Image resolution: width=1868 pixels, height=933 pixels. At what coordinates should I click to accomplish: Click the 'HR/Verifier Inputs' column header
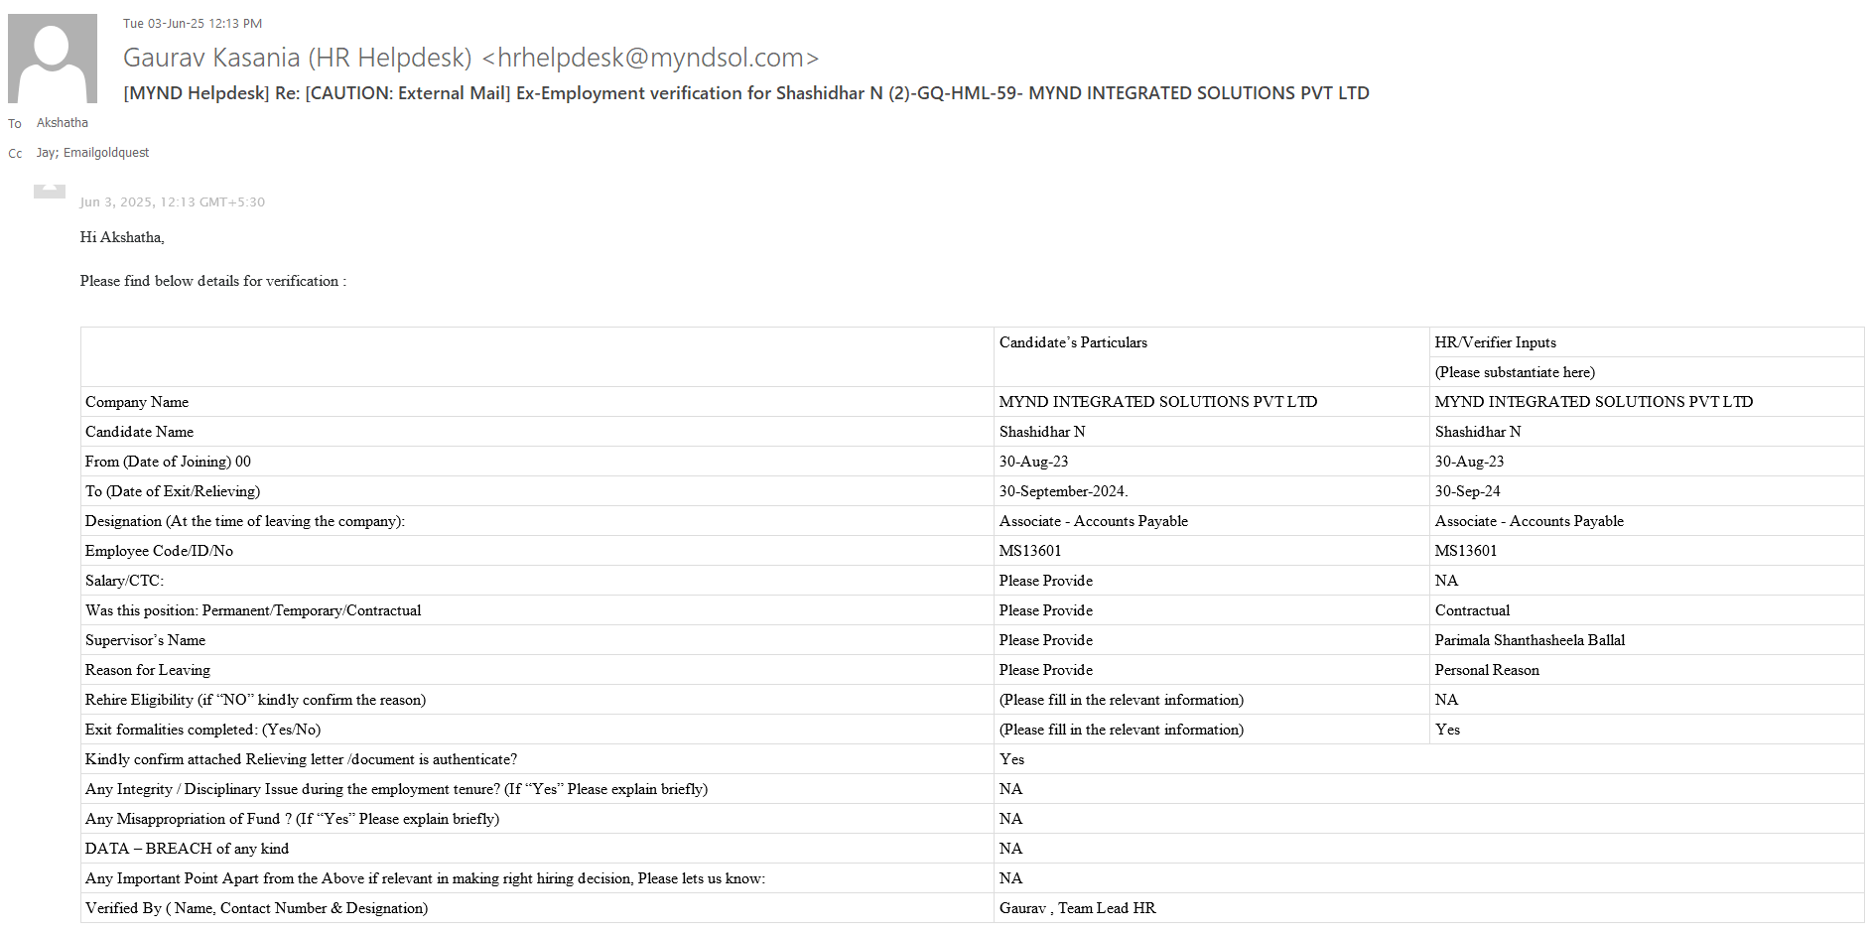pos(1495,342)
